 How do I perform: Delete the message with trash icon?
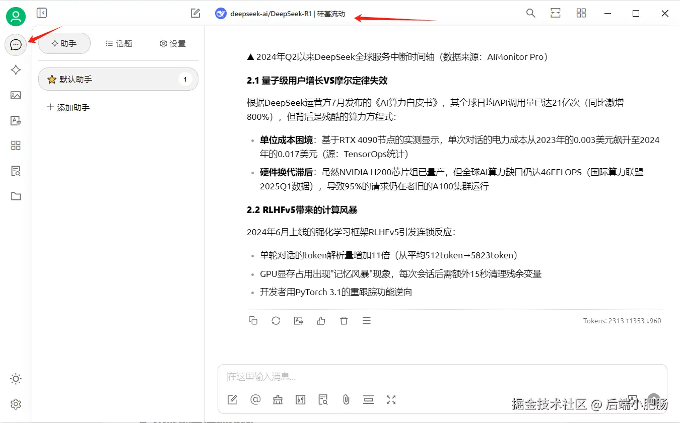[x=344, y=320]
